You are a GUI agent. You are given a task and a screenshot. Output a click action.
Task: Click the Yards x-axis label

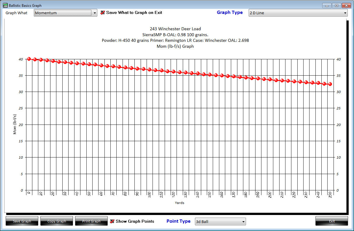179,203
